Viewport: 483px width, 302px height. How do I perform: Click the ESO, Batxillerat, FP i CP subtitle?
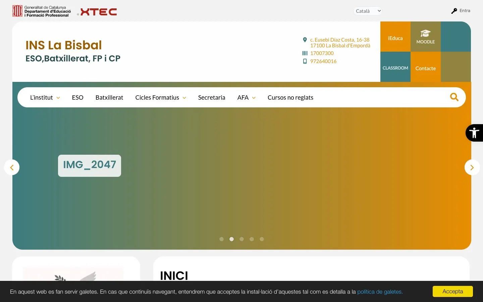point(73,59)
